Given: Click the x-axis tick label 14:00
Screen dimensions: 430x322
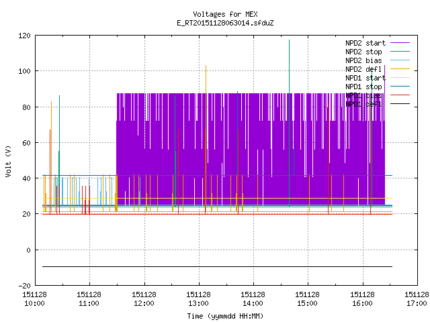Looking at the screenshot, I should pos(253,303).
